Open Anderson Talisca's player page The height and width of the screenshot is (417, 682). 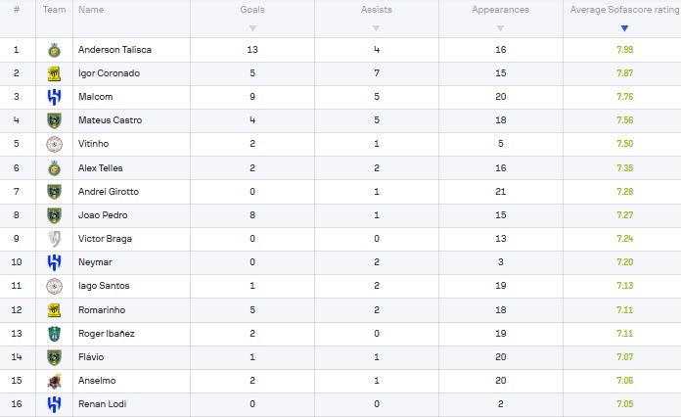coord(114,50)
